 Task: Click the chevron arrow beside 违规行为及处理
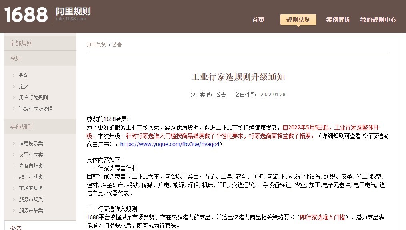[14, 109]
